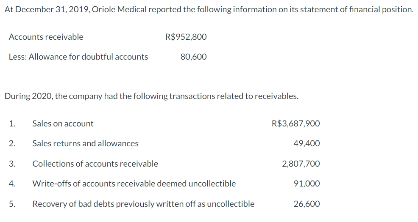Select the R$952,800 accounts receivable amount
Screen dimensions: 418x222
[186, 37]
